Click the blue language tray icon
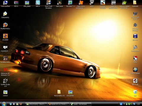 tap(121, 104)
